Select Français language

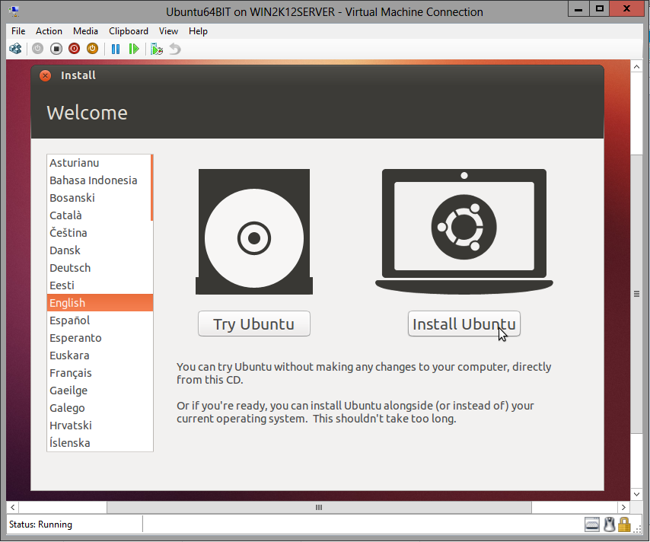[100, 373]
